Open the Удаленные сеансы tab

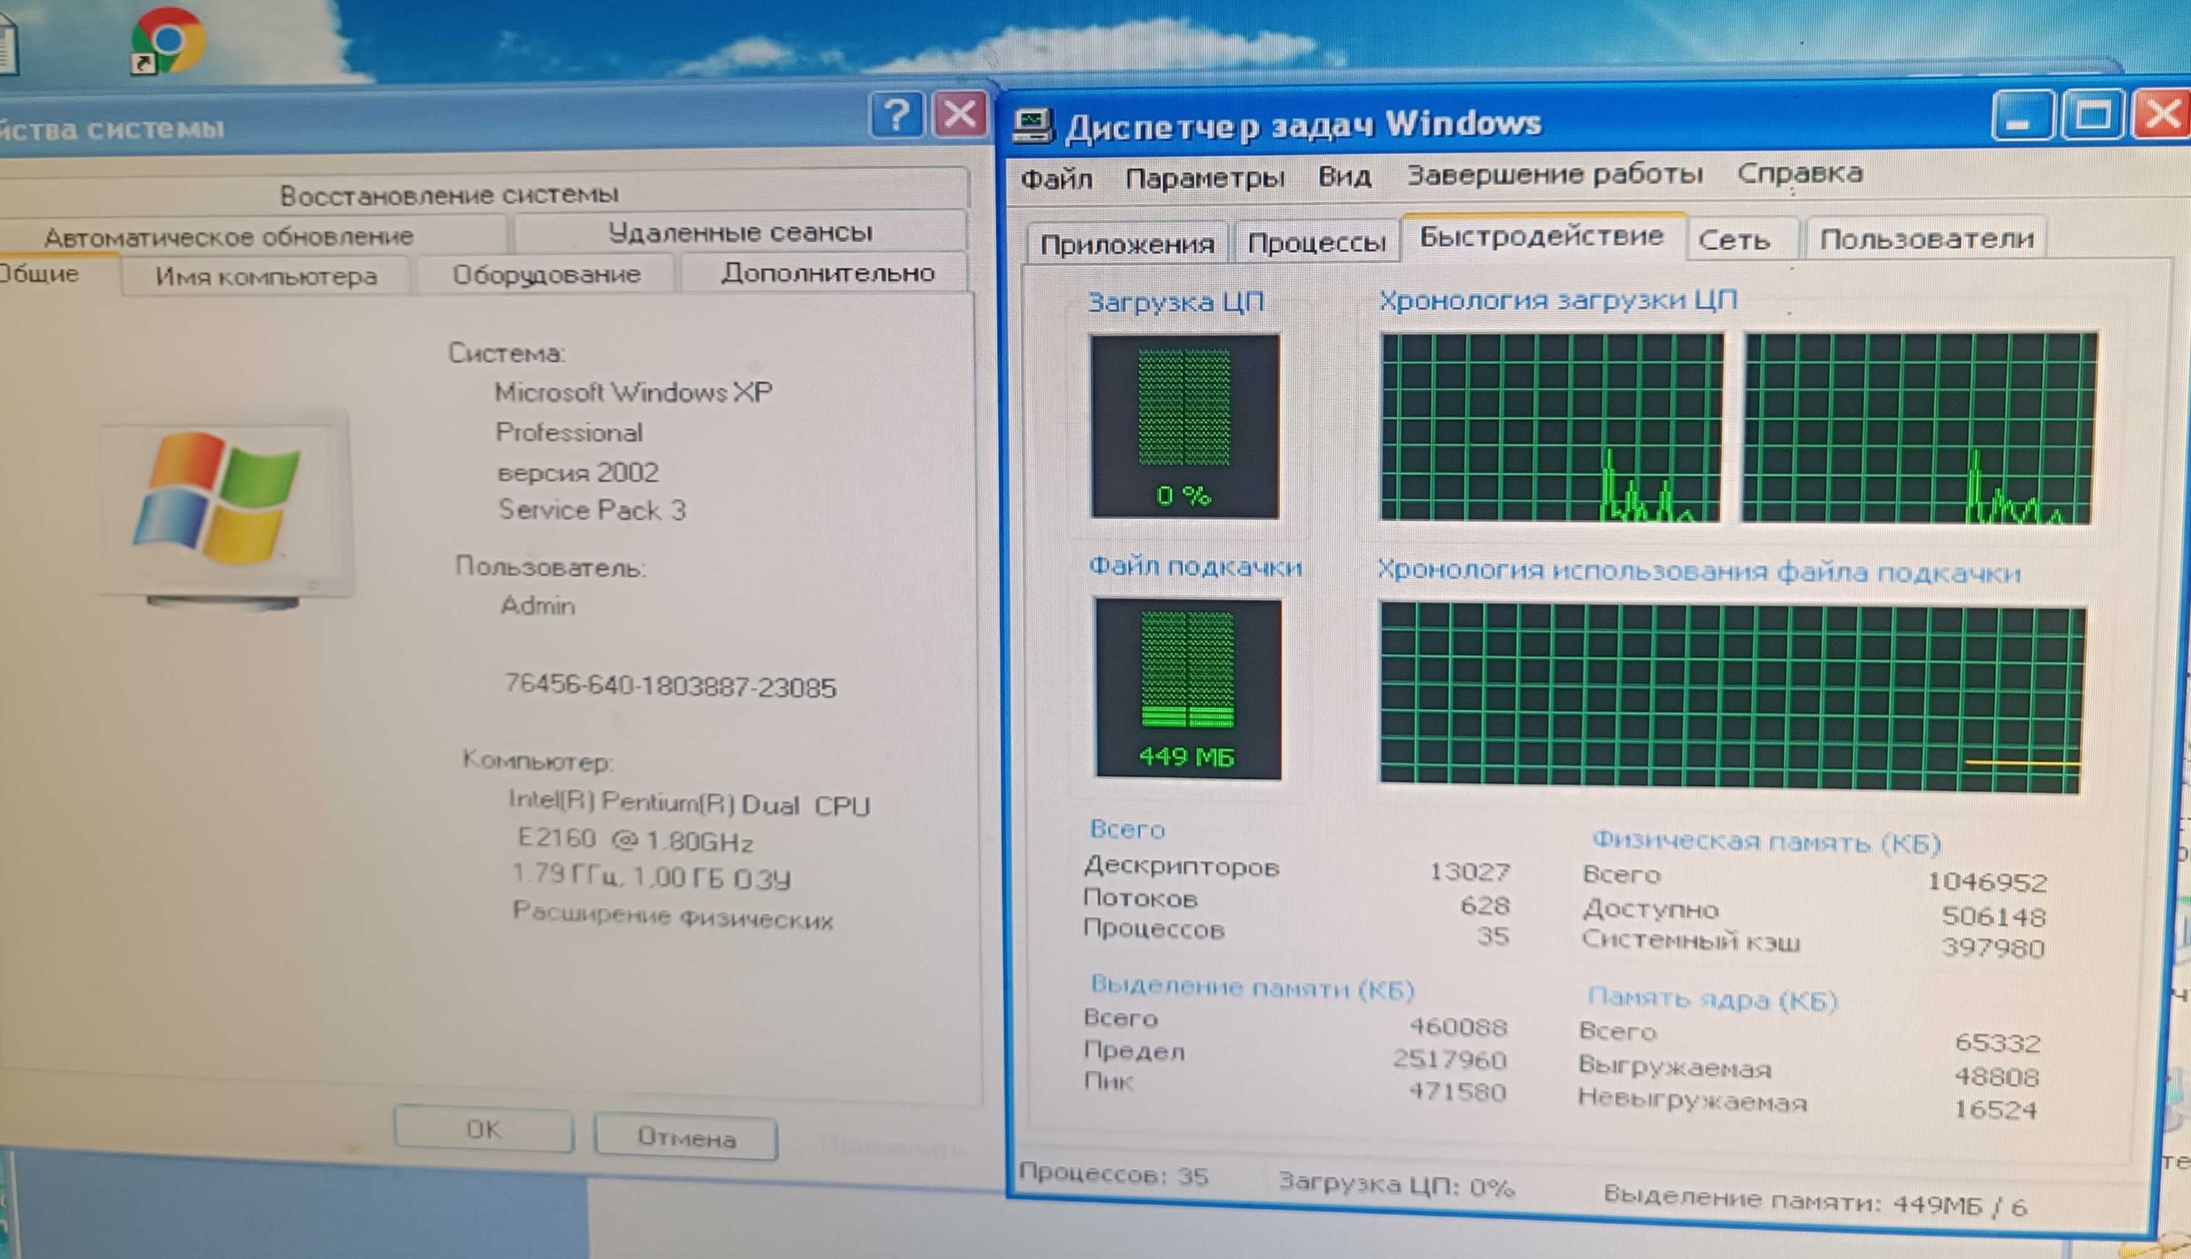click(740, 232)
